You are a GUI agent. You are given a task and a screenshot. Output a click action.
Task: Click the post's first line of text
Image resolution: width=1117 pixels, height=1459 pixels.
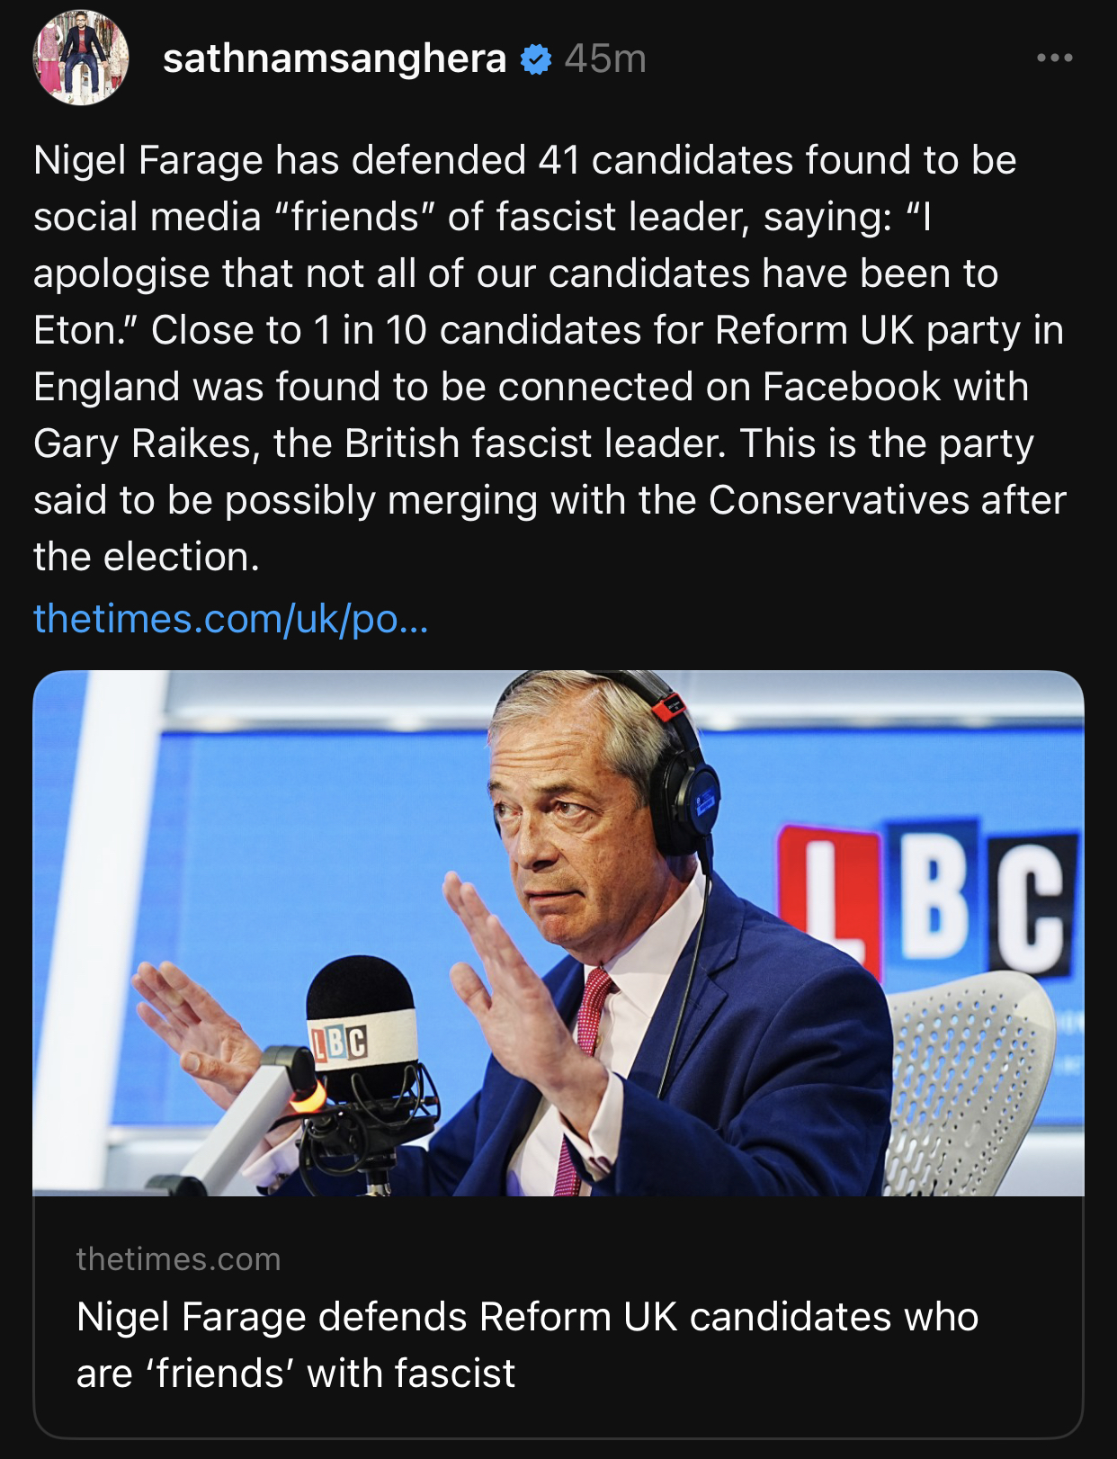click(524, 161)
